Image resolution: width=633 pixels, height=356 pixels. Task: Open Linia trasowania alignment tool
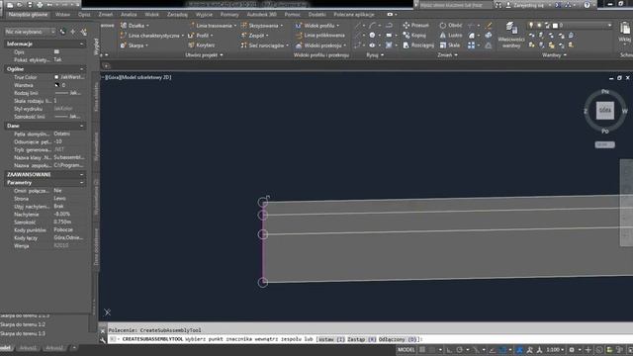point(213,26)
